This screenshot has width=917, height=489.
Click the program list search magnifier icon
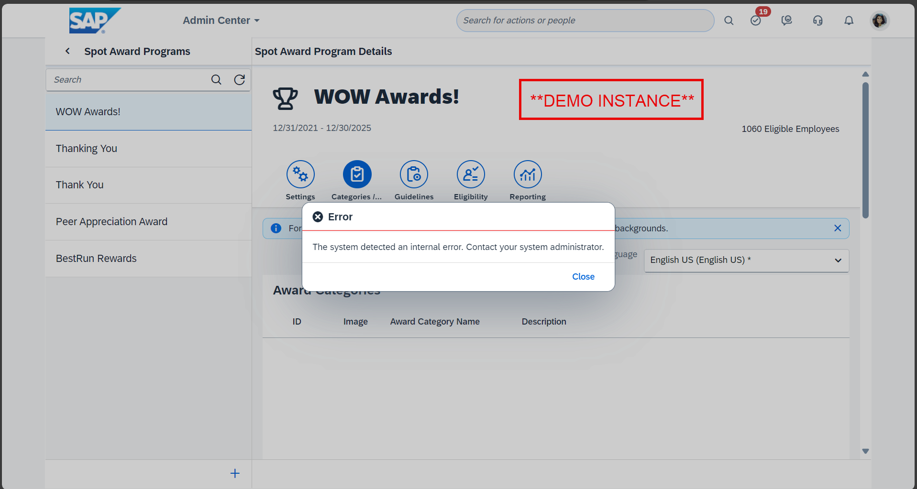point(216,80)
